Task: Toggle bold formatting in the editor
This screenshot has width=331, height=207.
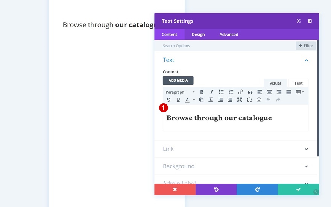Action: [x=202, y=92]
